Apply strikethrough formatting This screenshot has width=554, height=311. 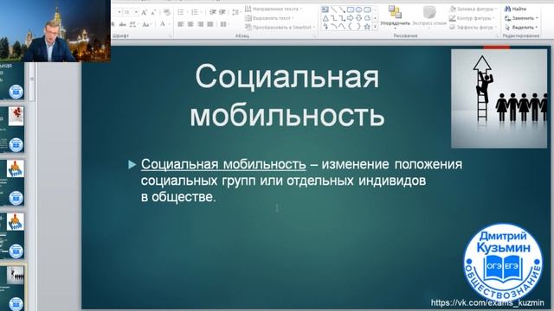click(x=123, y=24)
